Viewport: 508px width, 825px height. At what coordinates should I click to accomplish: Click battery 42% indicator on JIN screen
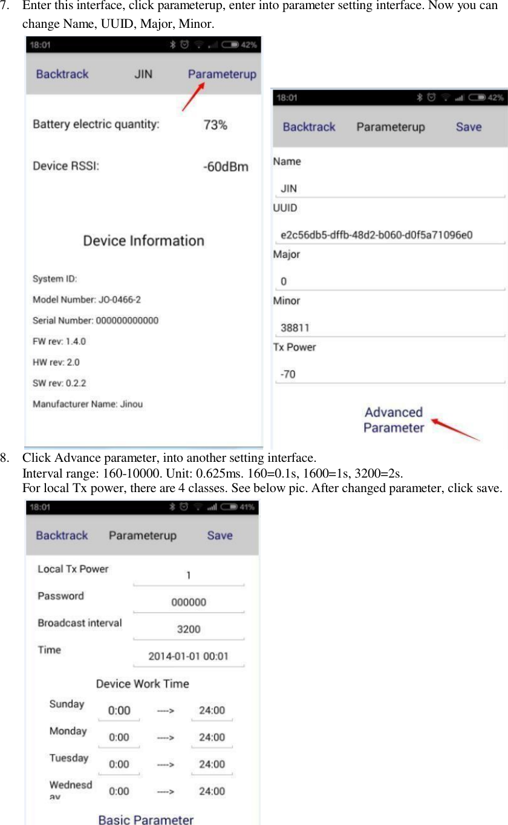click(x=239, y=44)
